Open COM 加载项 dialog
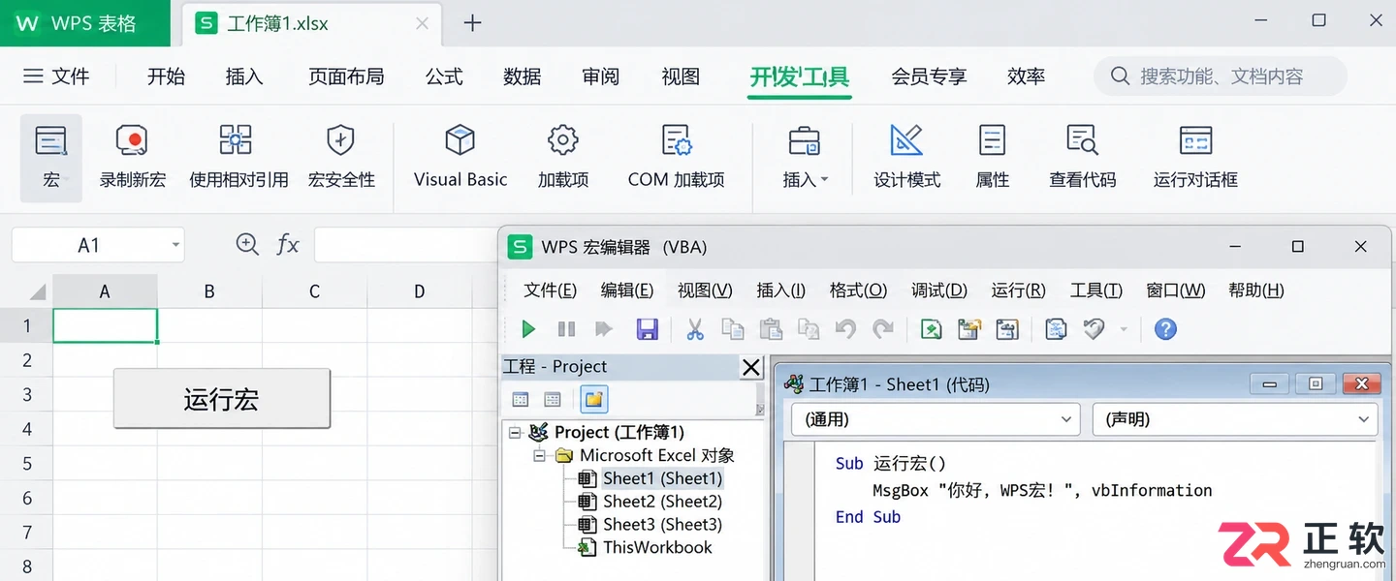 (676, 158)
